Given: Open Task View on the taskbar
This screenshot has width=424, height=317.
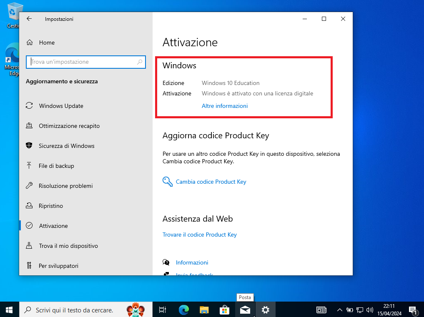Looking at the screenshot, I should coord(163,310).
